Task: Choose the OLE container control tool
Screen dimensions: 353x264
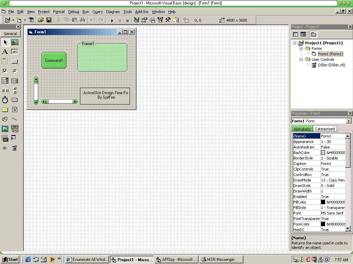Action: pyautogui.click(x=5, y=139)
